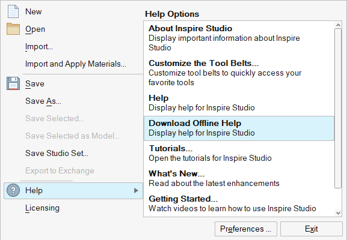The image size is (347, 240).
Task: Open About Inspire Studio information
Action: point(239,38)
